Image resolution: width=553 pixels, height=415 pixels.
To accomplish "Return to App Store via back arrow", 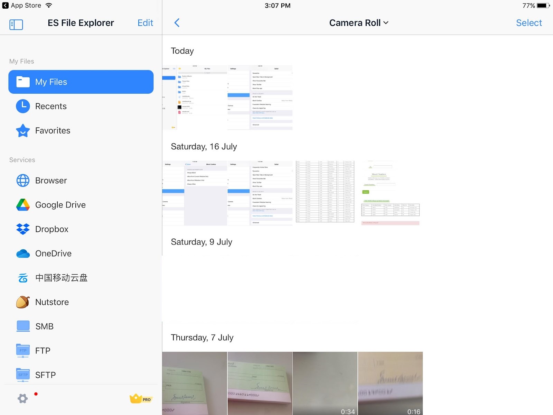I will click(x=6, y=6).
